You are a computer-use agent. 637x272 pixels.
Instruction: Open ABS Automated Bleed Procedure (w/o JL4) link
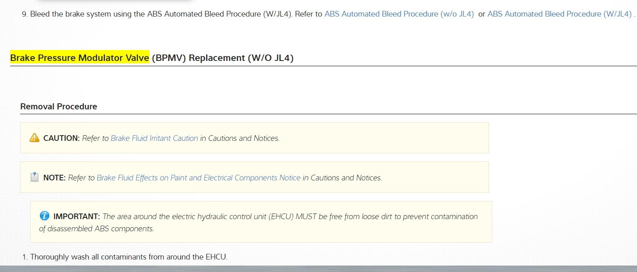[399, 14]
